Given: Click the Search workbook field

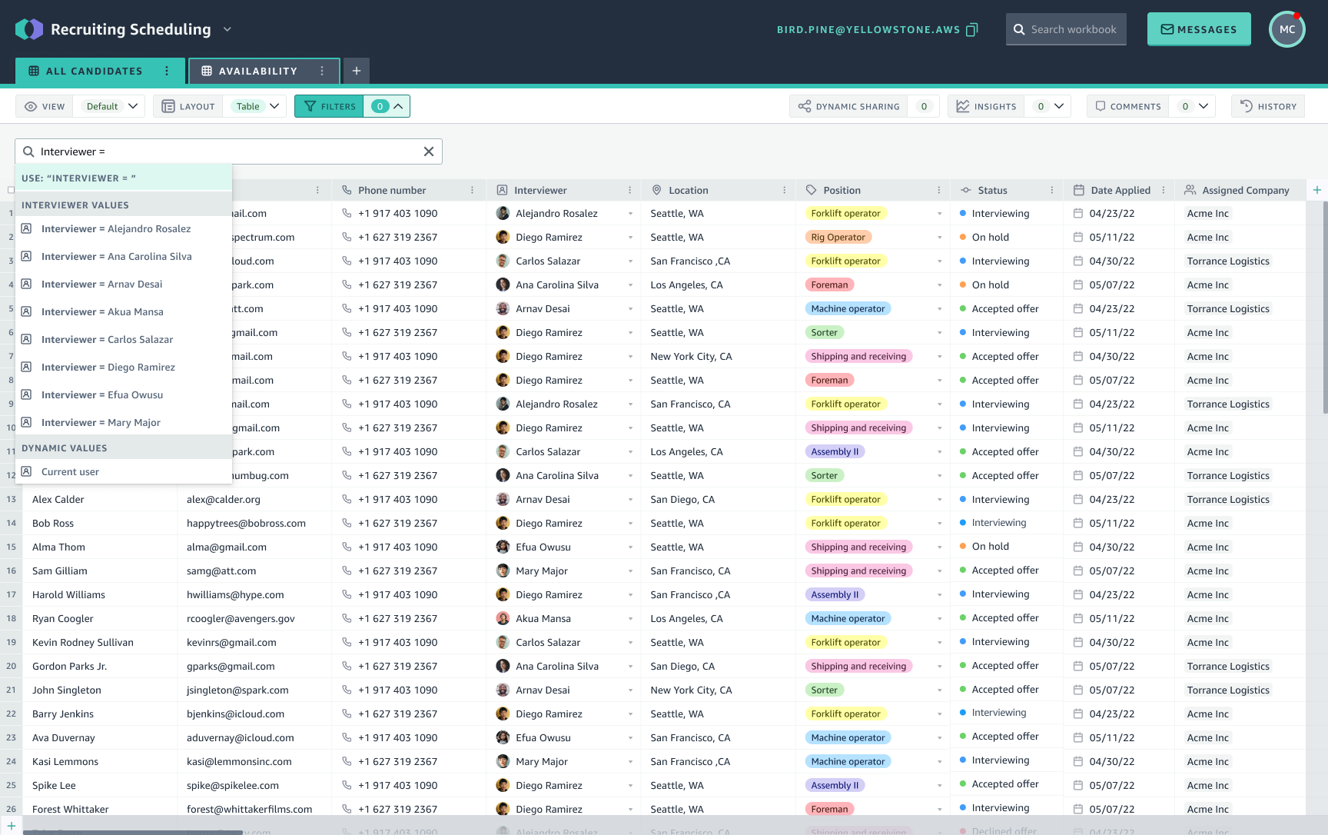Looking at the screenshot, I should 1066,30.
